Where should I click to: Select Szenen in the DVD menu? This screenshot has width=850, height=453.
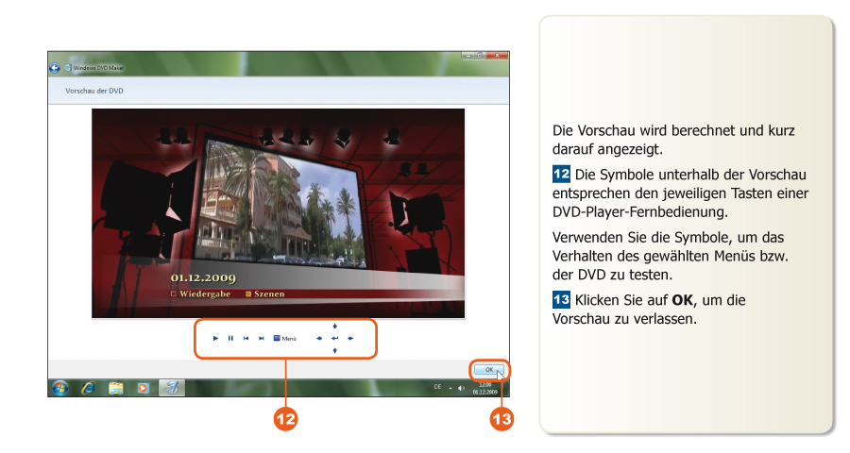pyautogui.click(x=268, y=294)
